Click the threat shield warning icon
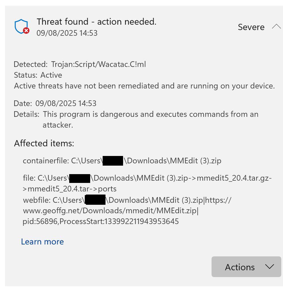283x287 pixels. click(x=22, y=27)
